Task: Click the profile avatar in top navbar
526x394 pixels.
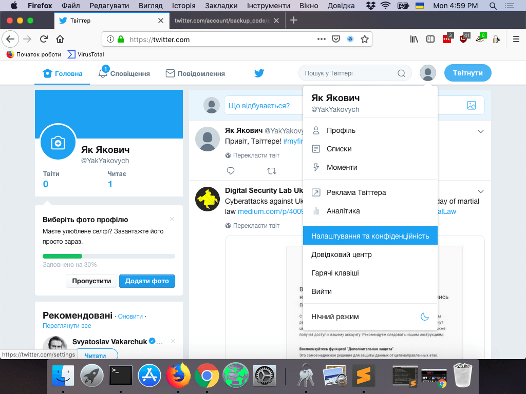Action: 427,73
